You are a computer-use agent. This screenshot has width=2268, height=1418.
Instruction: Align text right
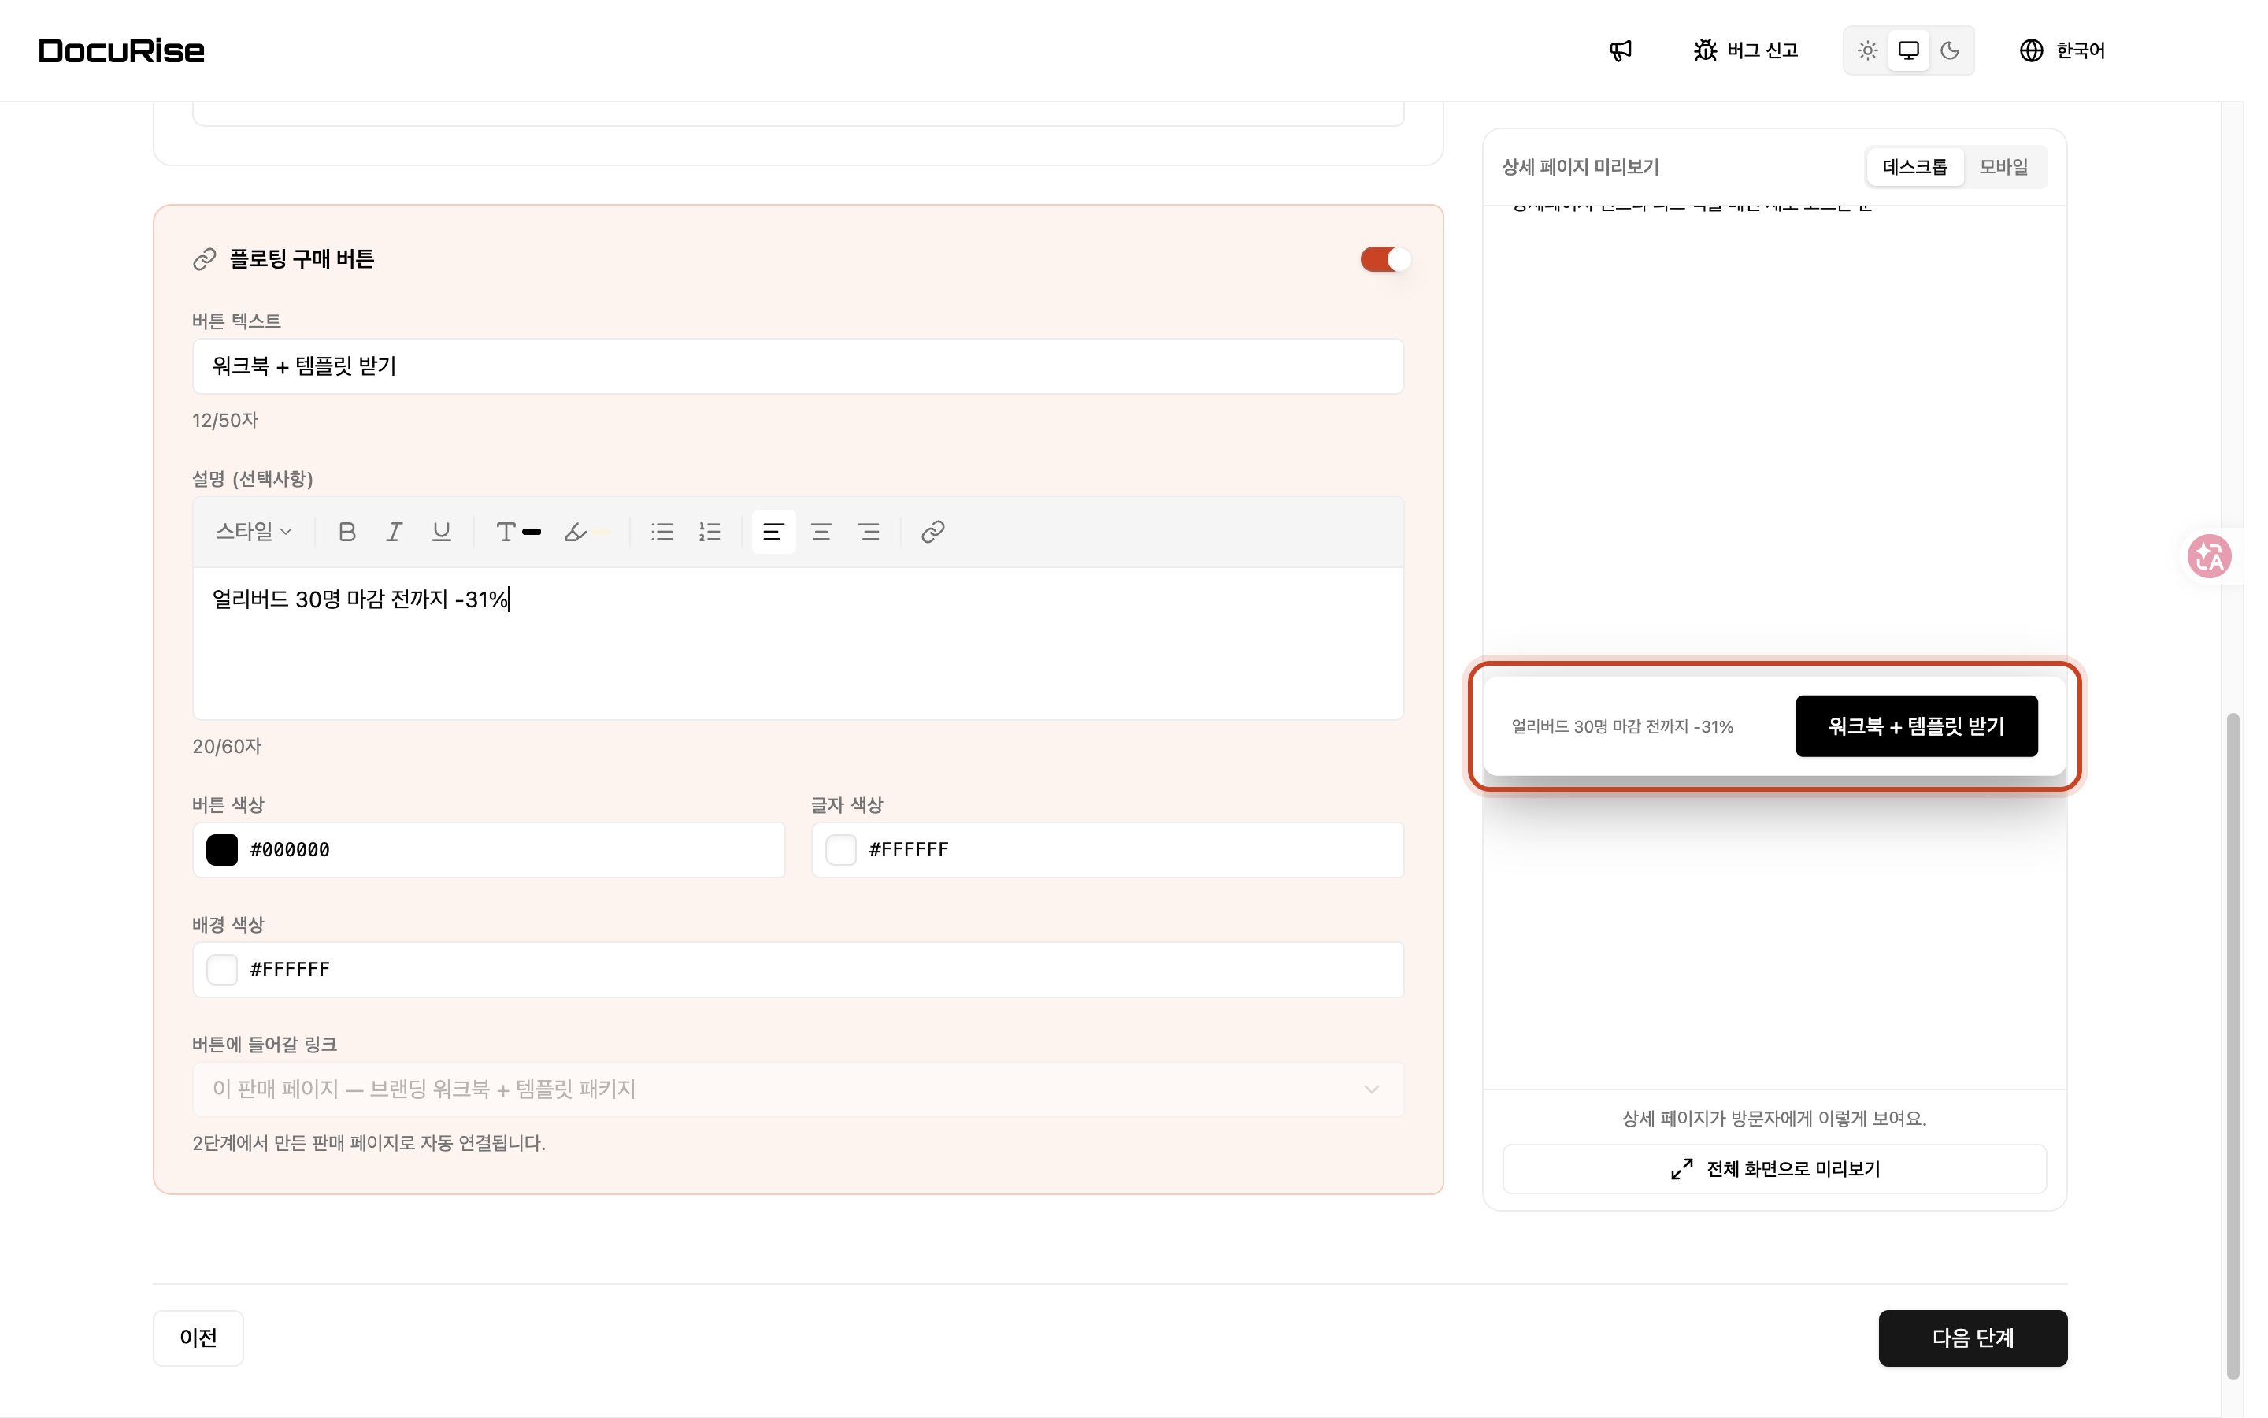869,532
